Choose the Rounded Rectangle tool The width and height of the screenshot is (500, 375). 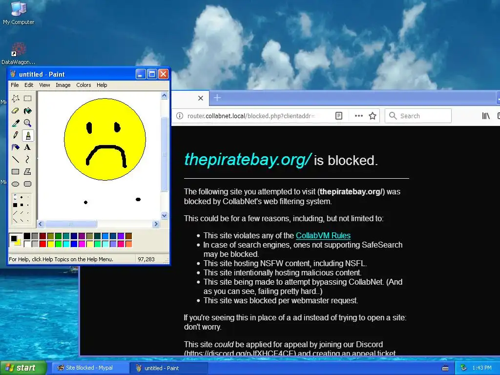point(28,184)
